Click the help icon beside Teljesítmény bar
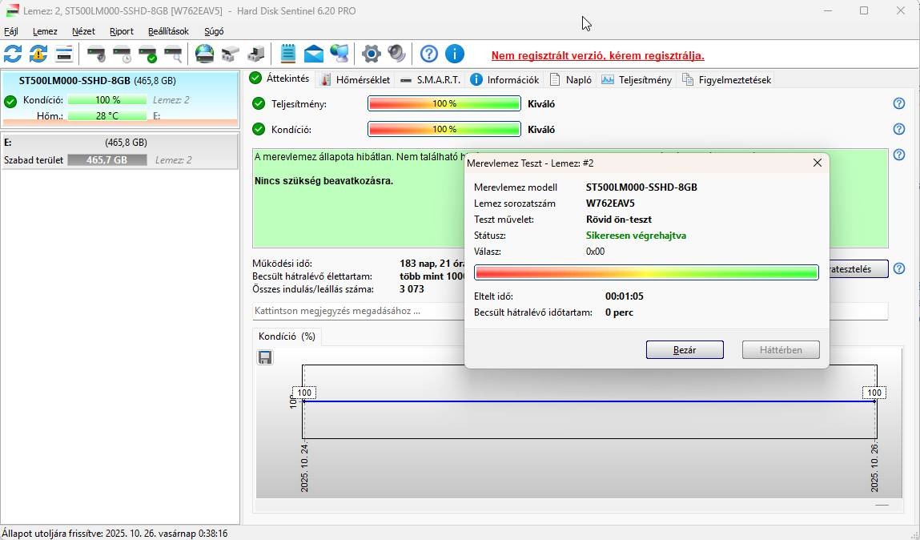The height and width of the screenshot is (540, 920). [899, 103]
